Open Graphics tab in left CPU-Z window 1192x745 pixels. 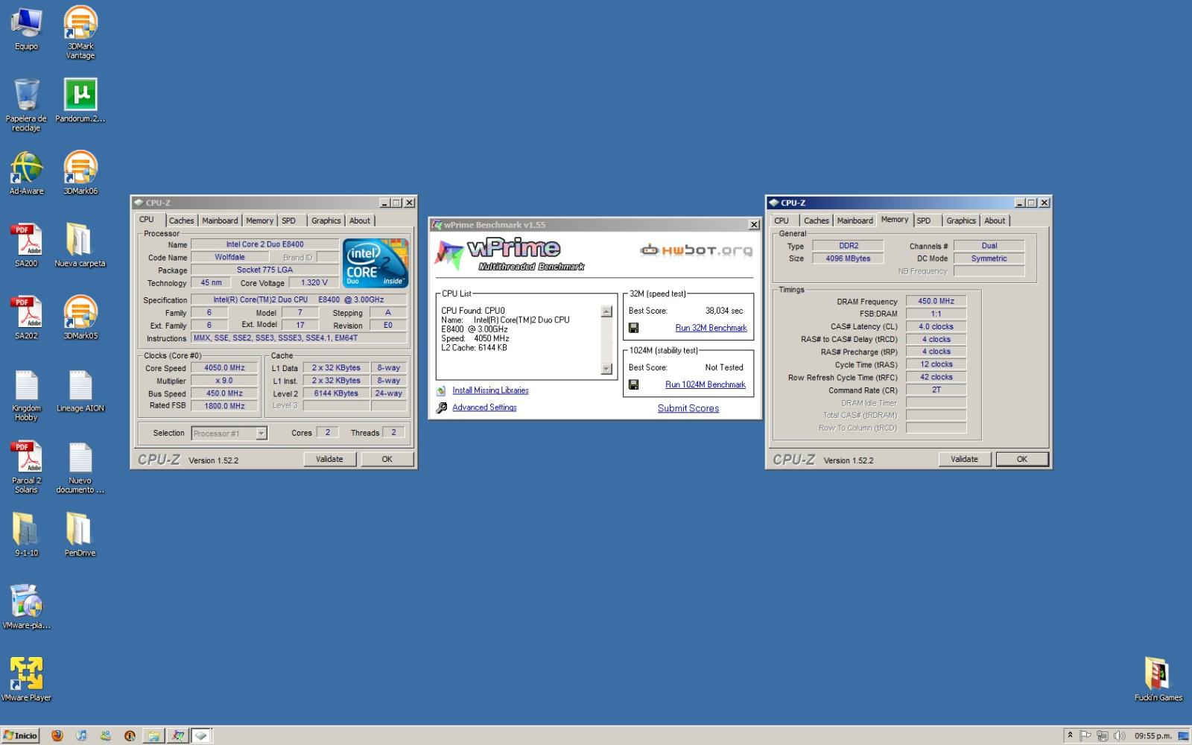(x=326, y=221)
